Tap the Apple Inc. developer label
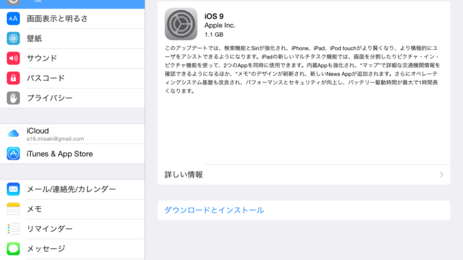Viewport: 463px width, 260px height. 220,25
